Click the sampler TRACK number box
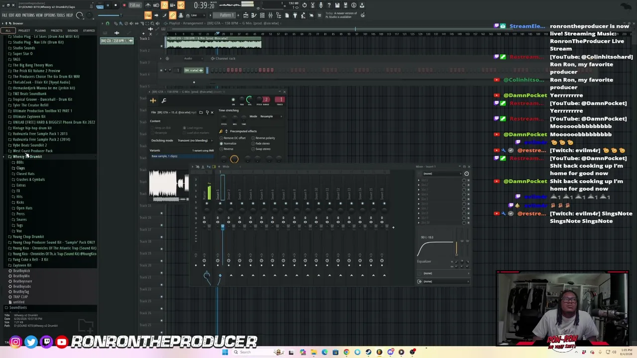The image size is (637, 358). [x=279, y=99]
